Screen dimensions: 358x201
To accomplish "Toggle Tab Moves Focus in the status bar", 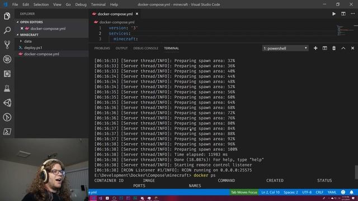I will (x=244, y=192).
